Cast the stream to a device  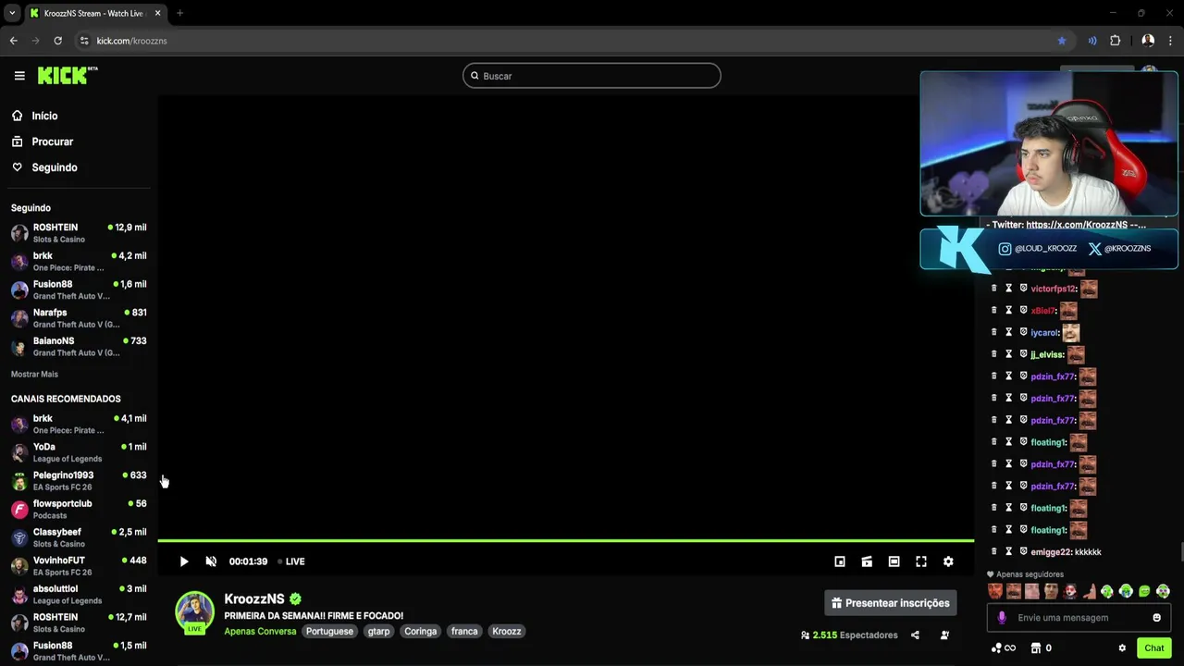pyautogui.click(x=867, y=561)
